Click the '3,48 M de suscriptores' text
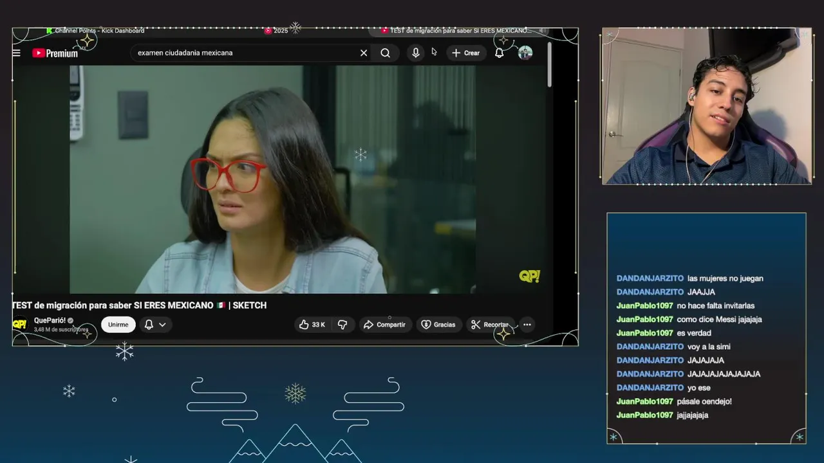The width and height of the screenshot is (824, 463). [x=61, y=330]
